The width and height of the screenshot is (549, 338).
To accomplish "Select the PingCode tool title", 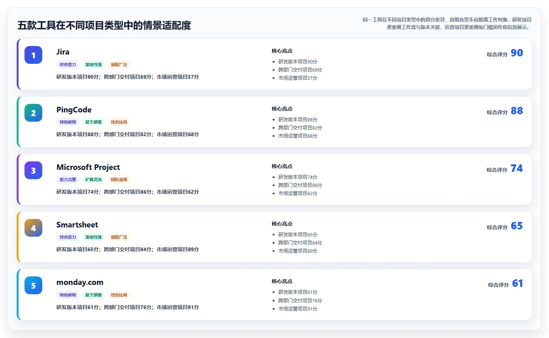I will tap(74, 110).
